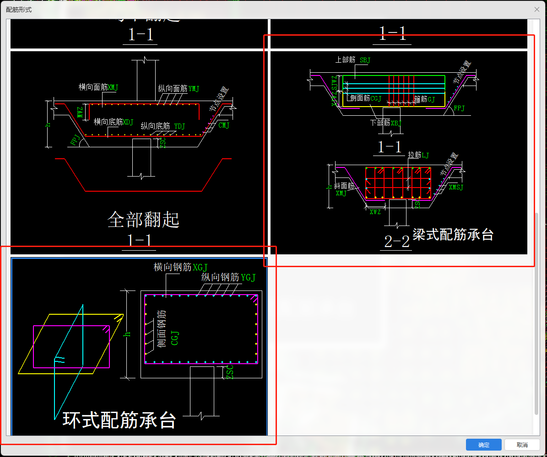Image resolution: width=547 pixels, height=457 pixels.
Task: Confirm with the 确定 button
Action: (483, 445)
